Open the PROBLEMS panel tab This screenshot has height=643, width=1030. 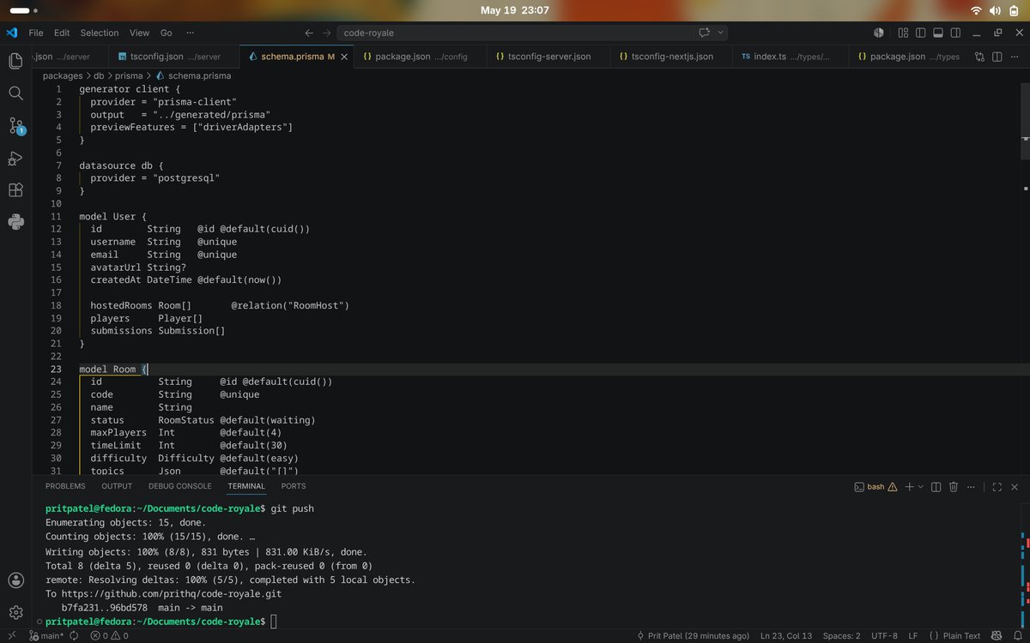65,486
